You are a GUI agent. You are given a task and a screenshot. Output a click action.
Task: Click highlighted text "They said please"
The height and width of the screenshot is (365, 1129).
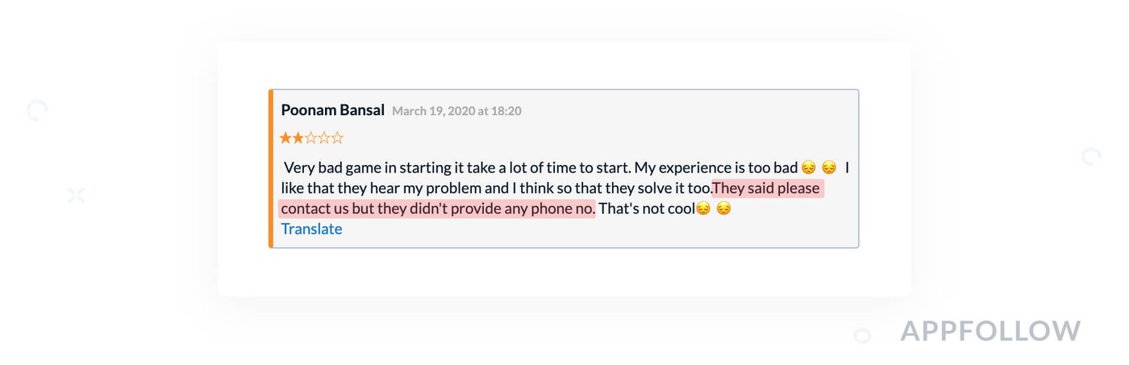767,189
